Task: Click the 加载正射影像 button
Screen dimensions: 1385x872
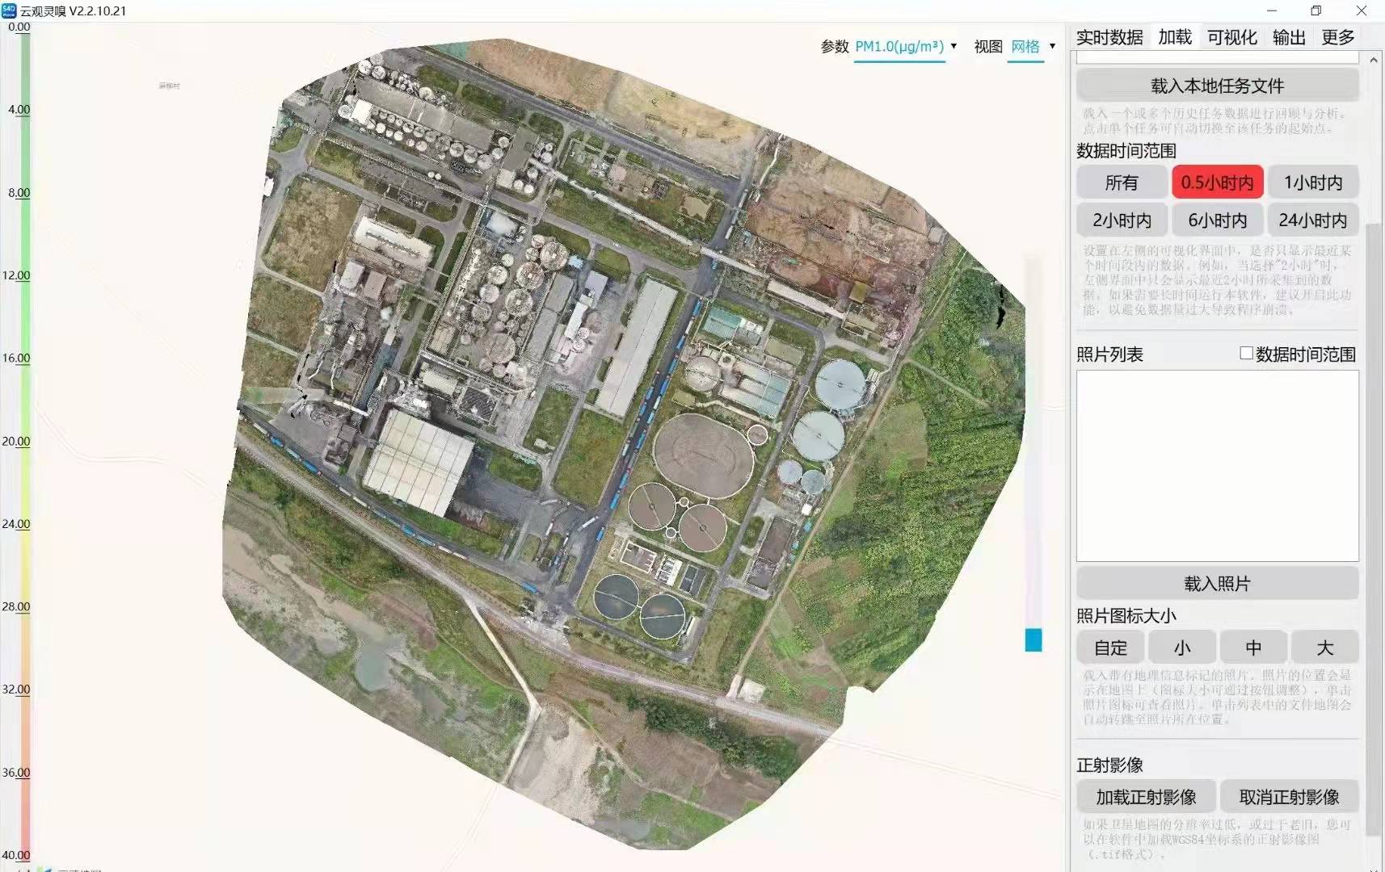Action: [1146, 797]
